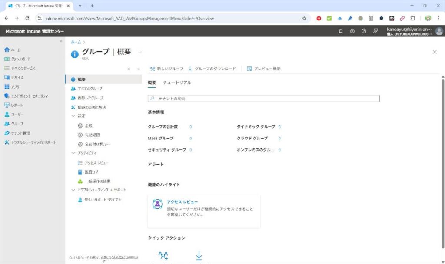Click the クラウド グループ count value
The image size is (445, 264).
tap(279, 139)
